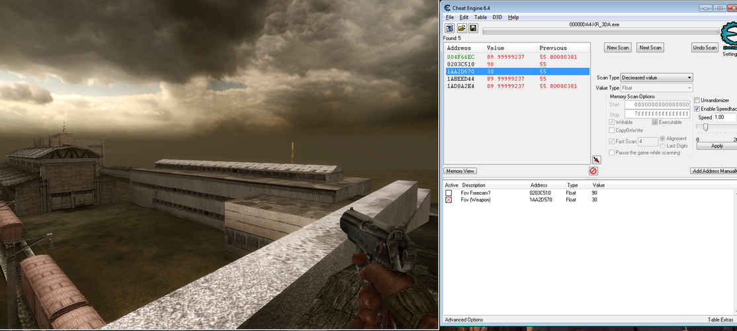The image size is (737, 331).
Task: Open the D3D menu
Action: tap(497, 17)
